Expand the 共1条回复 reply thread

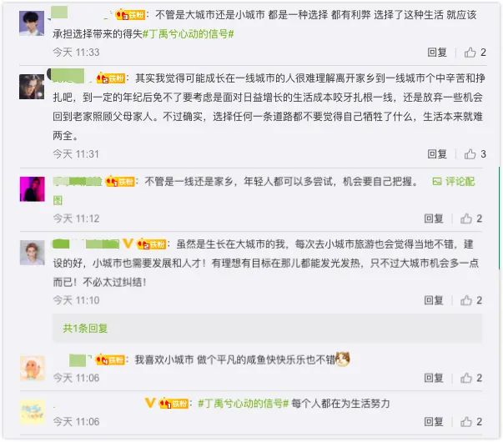pyautogui.click(x=85, y=328)
